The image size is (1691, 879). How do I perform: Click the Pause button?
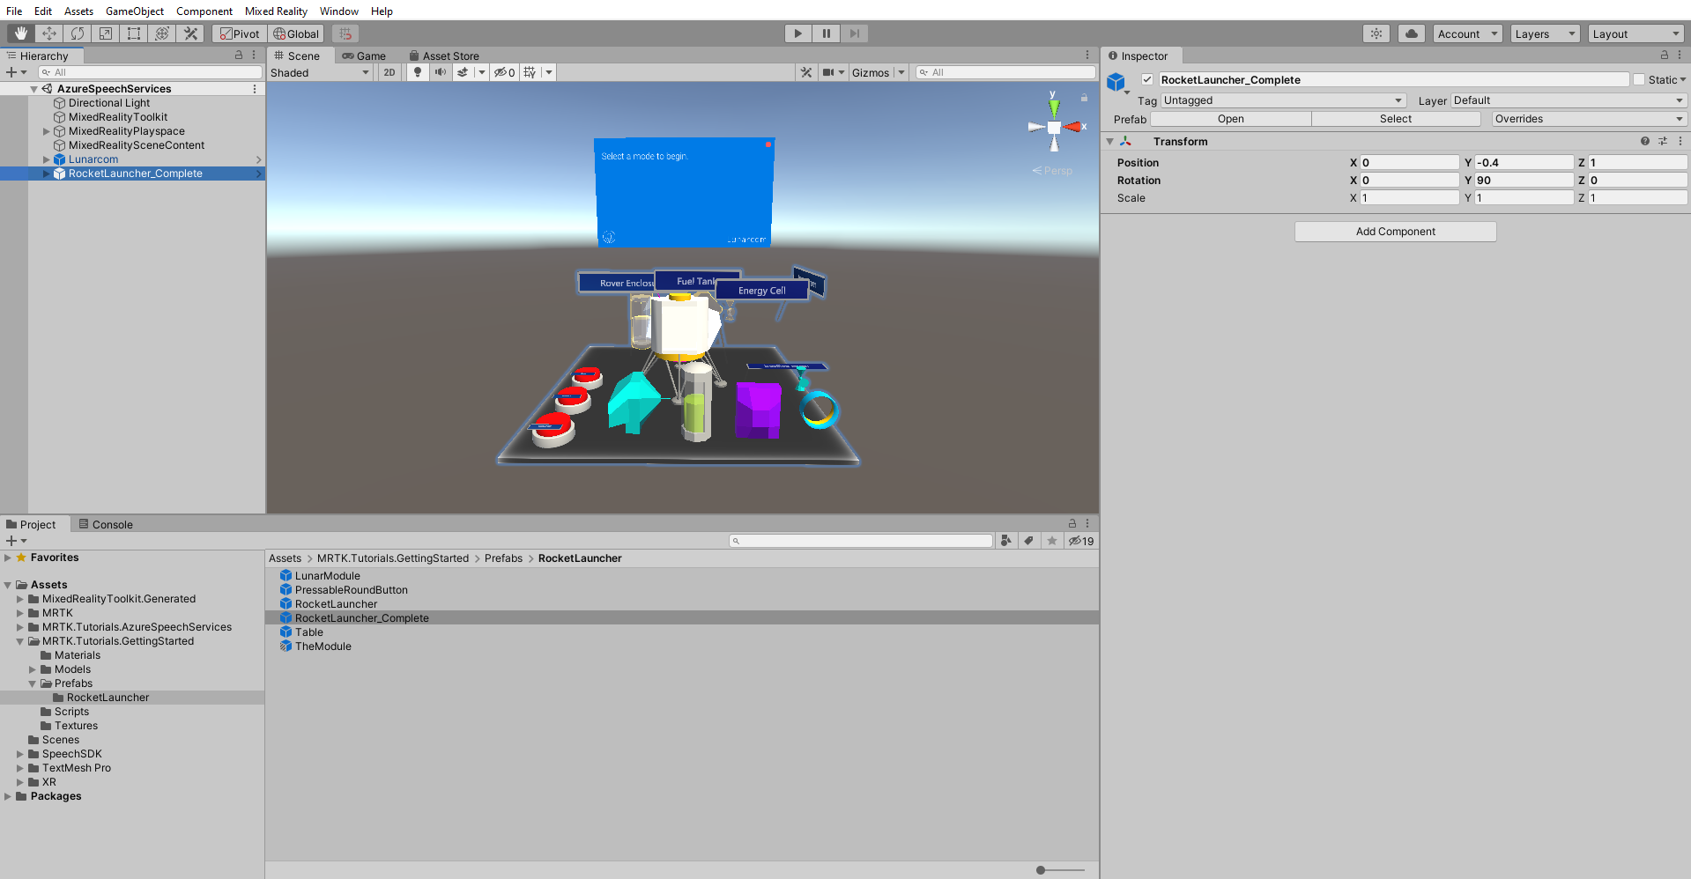827,33
